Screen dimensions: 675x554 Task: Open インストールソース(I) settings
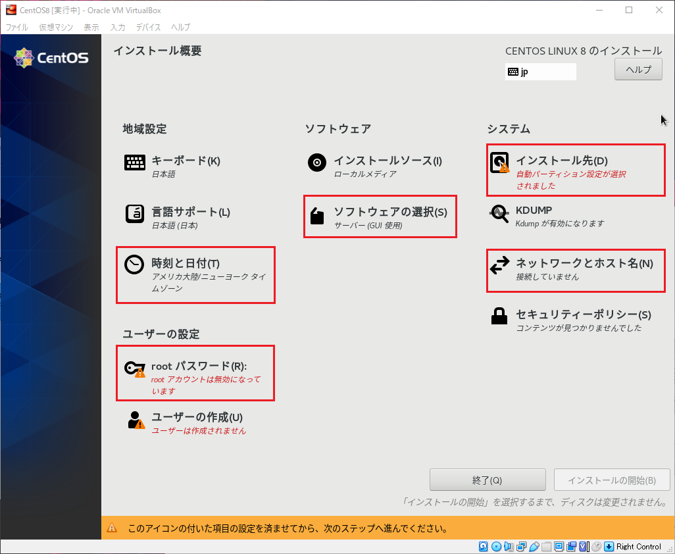(x=376, y=166)
